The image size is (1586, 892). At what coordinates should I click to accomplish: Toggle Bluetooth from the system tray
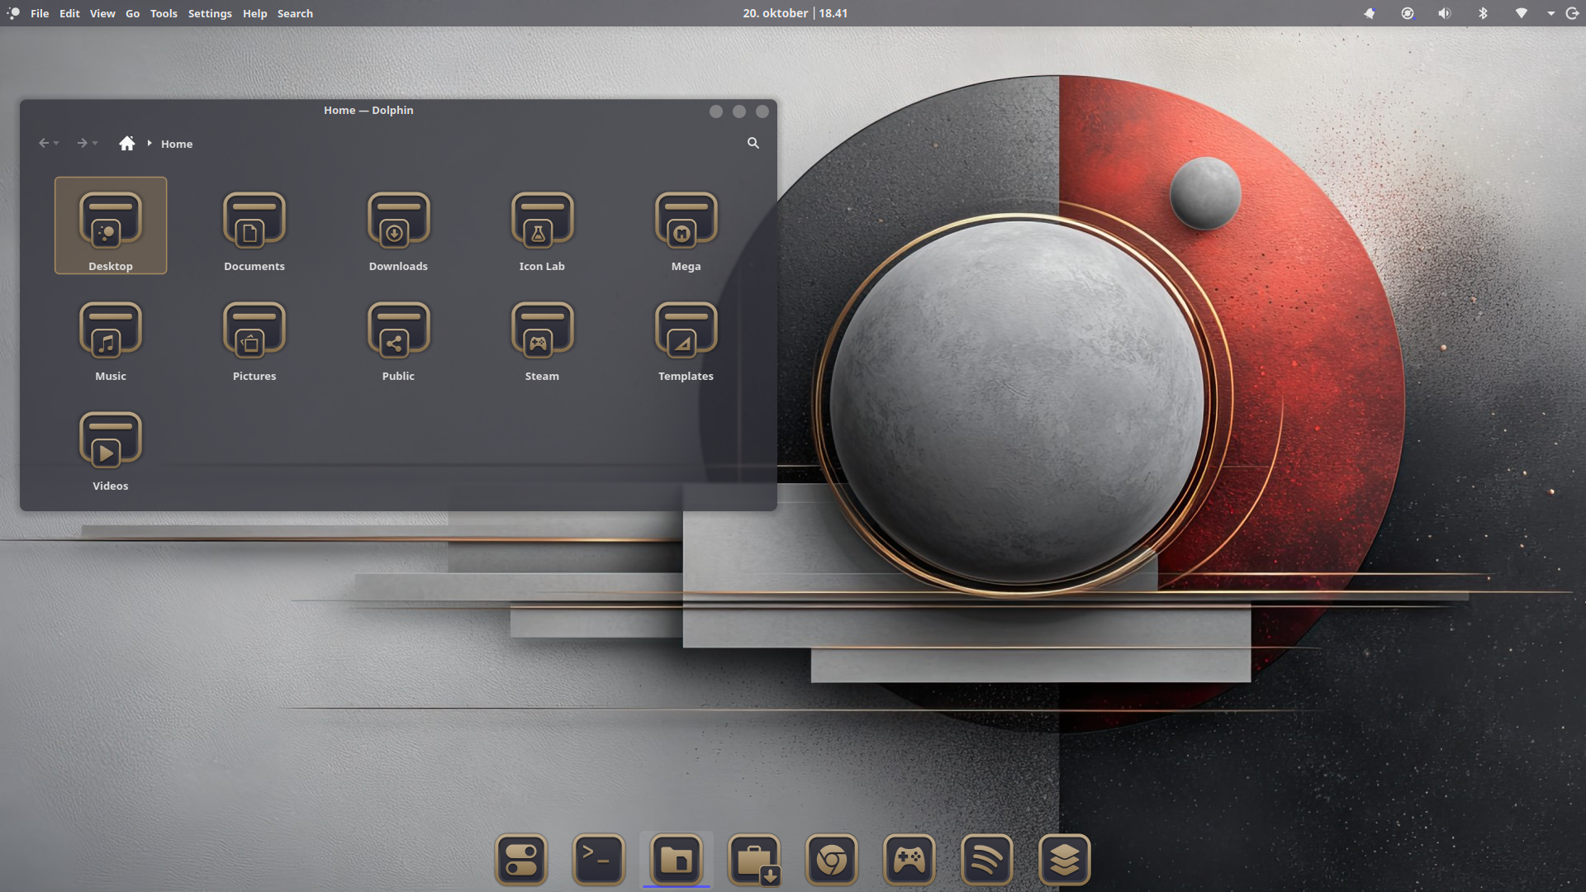pos(1483,13)
